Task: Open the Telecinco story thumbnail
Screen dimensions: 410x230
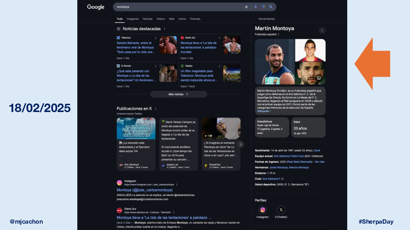Action: coord(168,45)
